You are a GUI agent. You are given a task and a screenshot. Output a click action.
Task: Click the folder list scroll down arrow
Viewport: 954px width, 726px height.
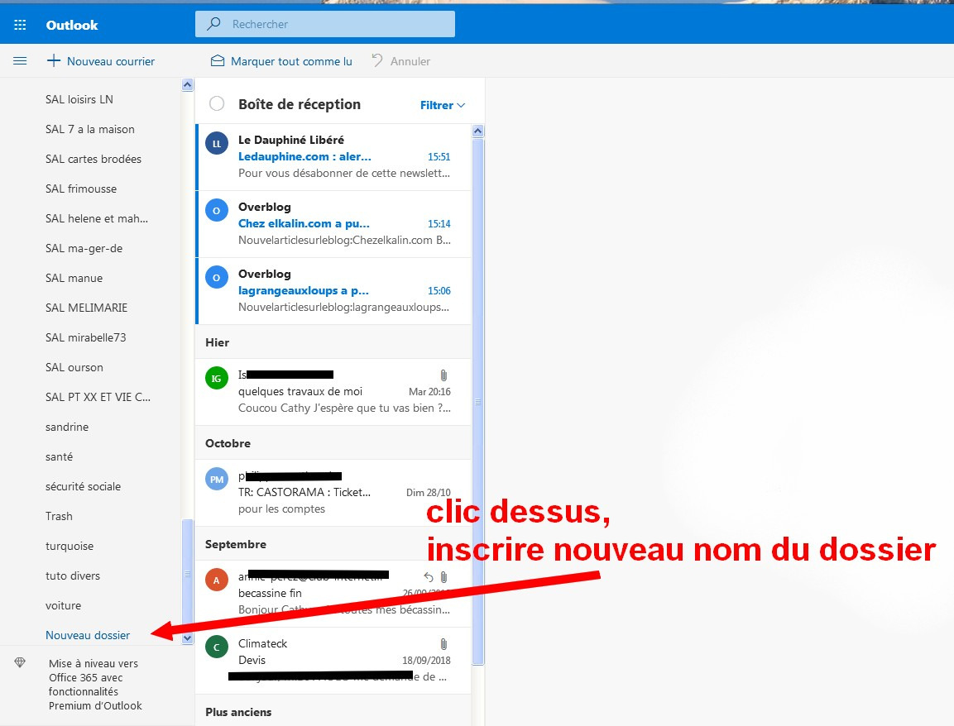(x=187, y=638)
